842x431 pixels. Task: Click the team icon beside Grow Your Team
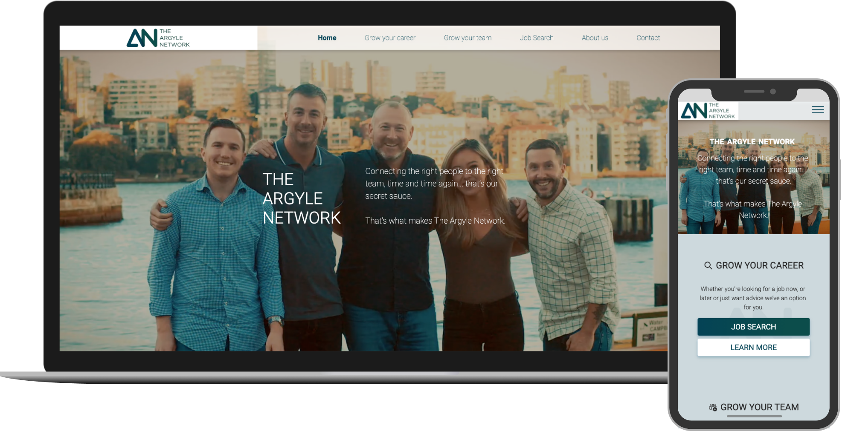tap(713, 408)
